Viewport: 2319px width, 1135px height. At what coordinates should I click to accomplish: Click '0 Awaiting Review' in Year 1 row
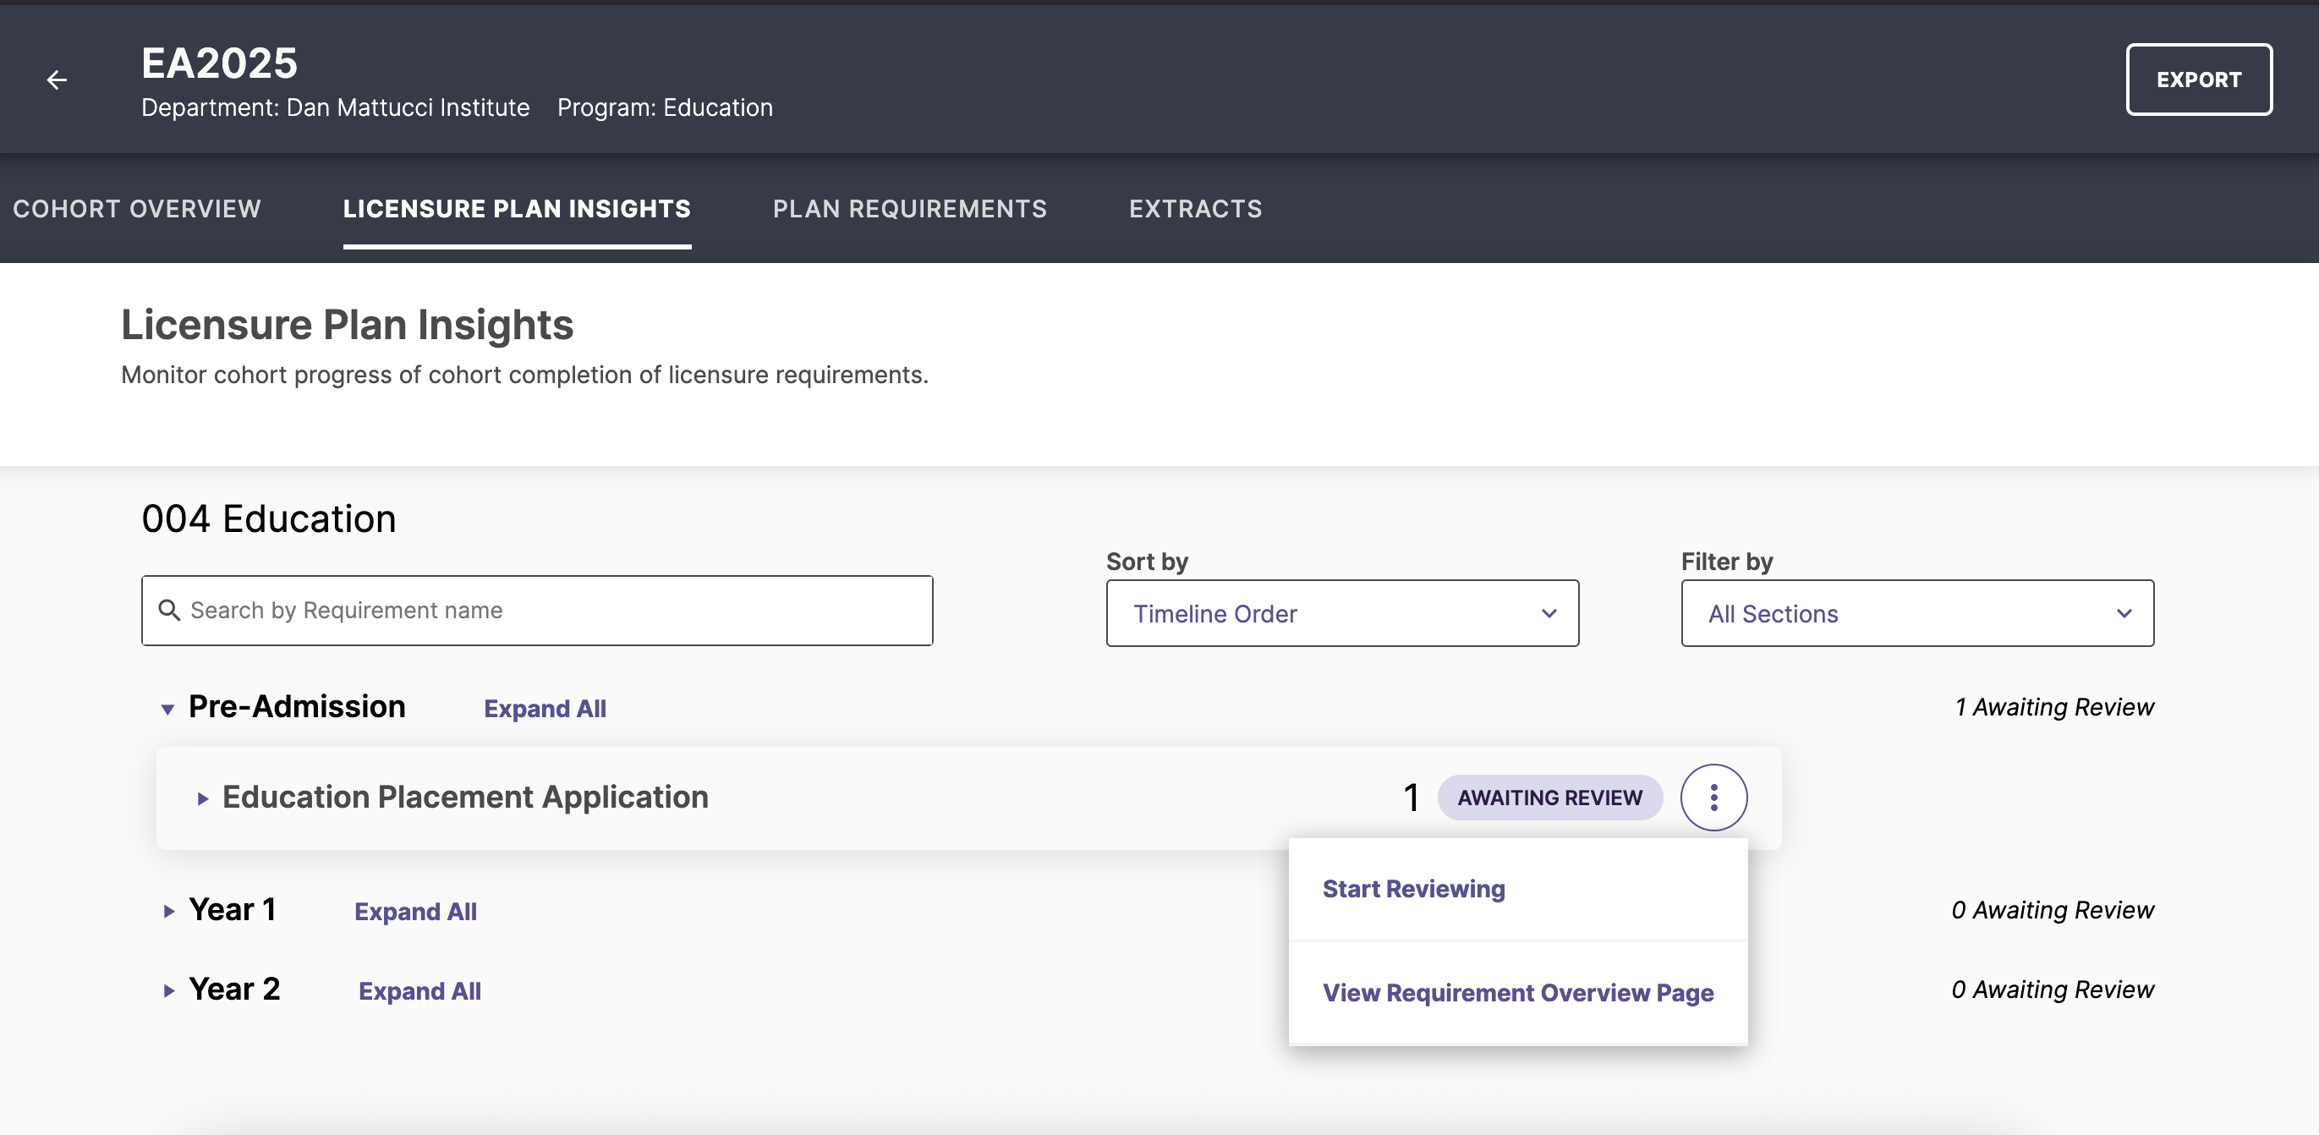coord(2053,910)
